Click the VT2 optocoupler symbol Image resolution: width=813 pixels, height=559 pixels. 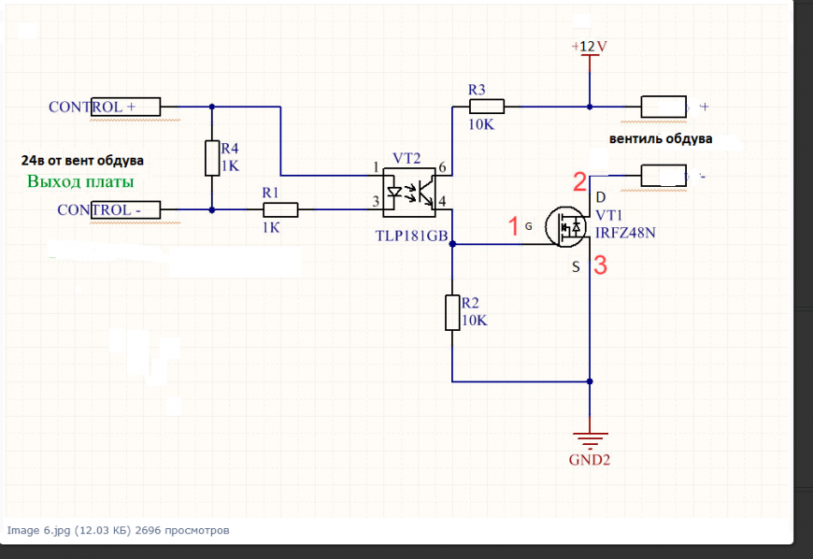point(409,193)
